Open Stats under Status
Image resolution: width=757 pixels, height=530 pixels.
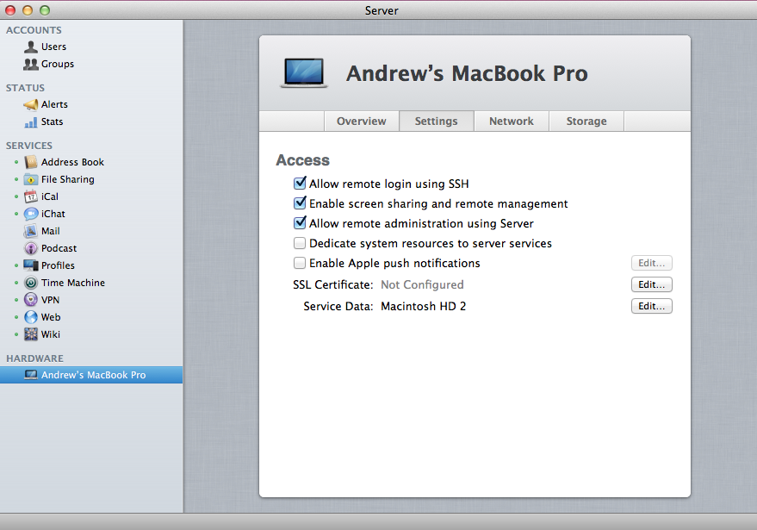53,122
